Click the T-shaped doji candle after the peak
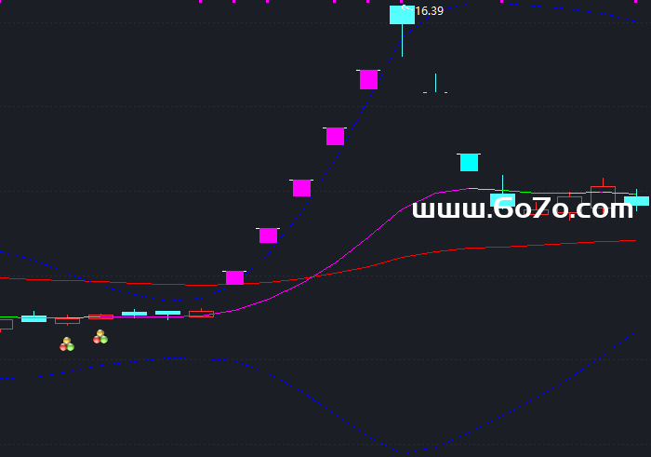 435,90
